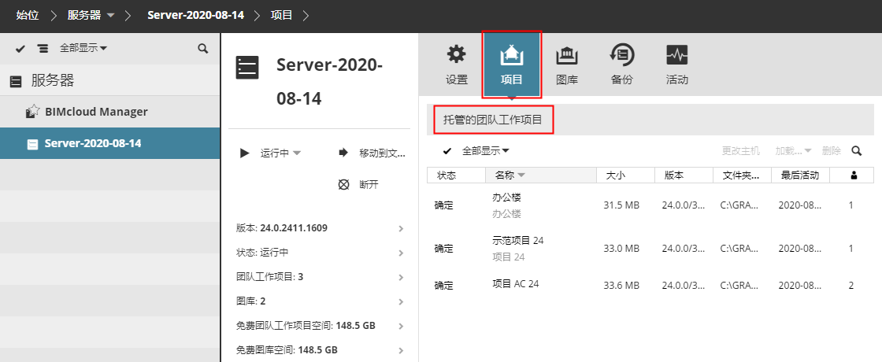Sort by the 状态 column header

456,175
